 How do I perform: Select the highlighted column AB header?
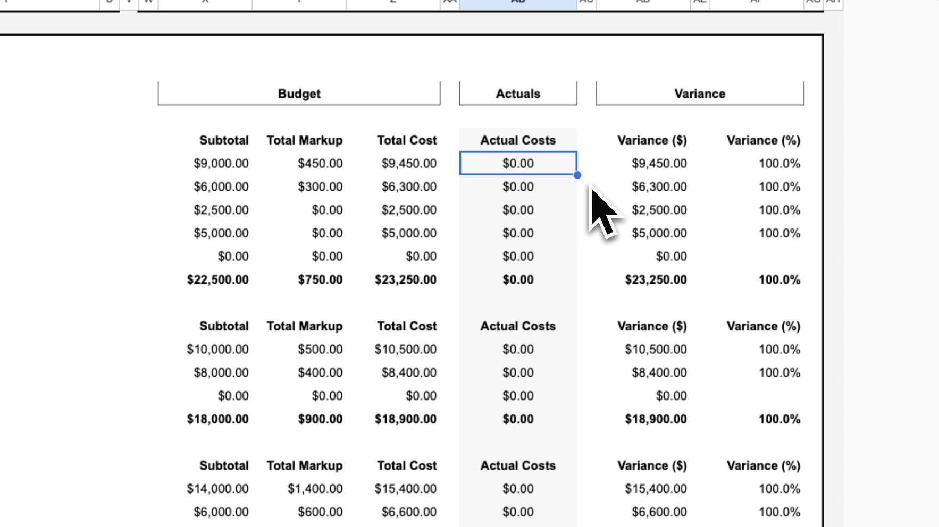pyautogui.click(x=517, y=3)
